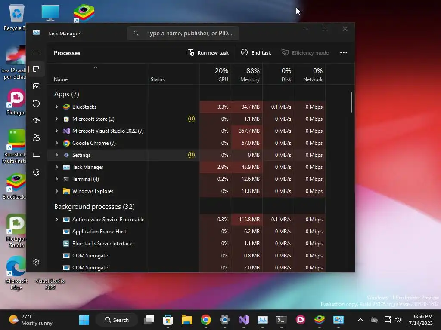
Task: Click the Run new task button
Action: [x=208, y=53]
